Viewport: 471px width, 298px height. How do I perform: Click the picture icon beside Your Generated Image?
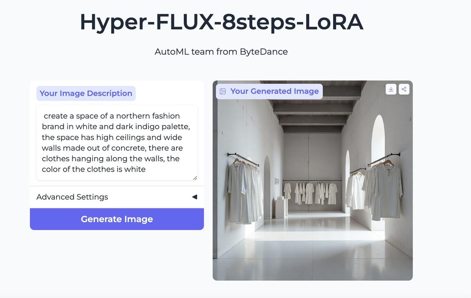[222, 91]
